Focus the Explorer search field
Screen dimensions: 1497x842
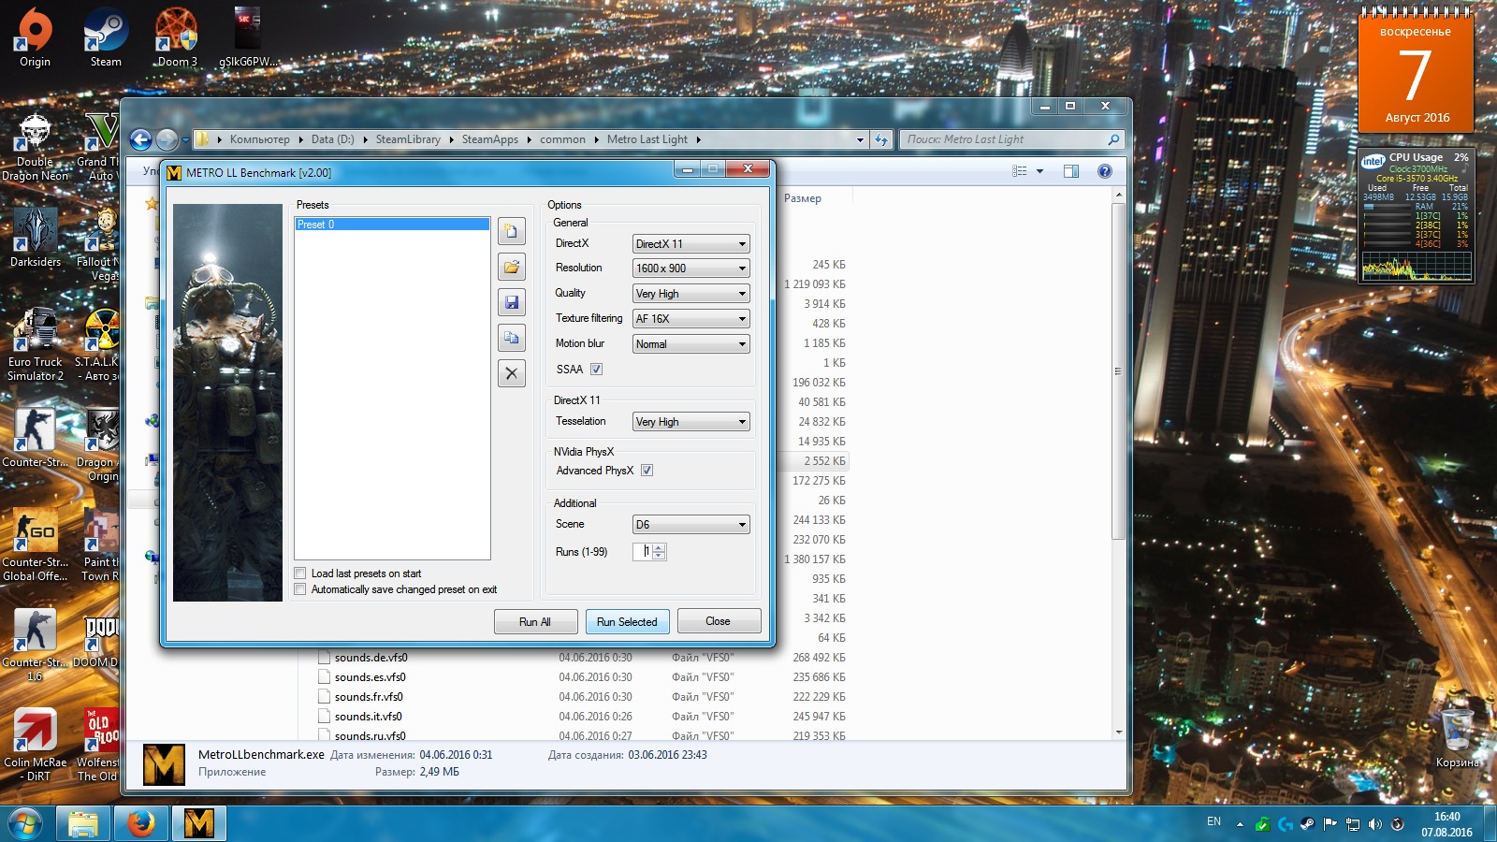coord(1010,139)
